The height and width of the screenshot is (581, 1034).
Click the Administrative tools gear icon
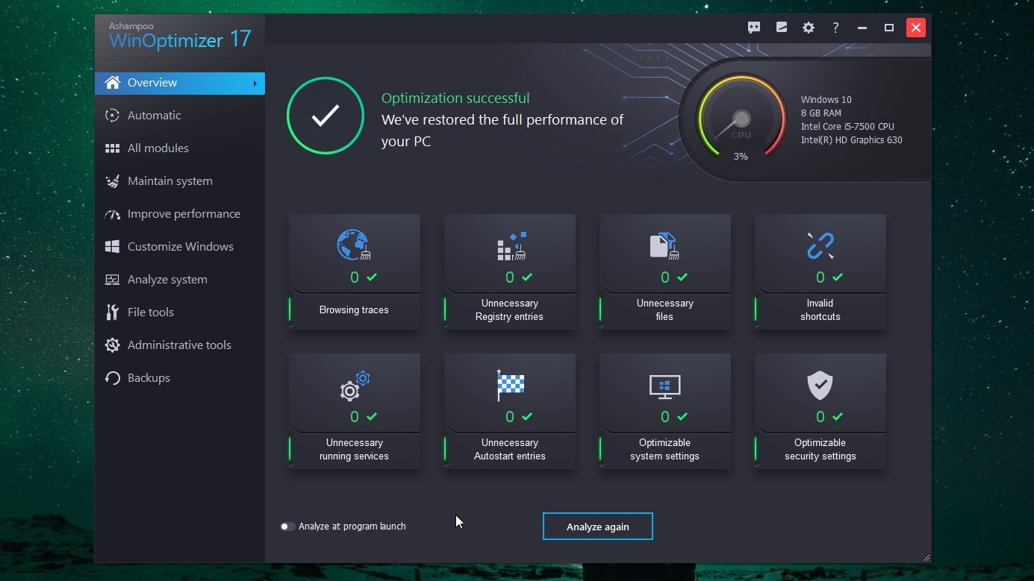click(112, 345)
